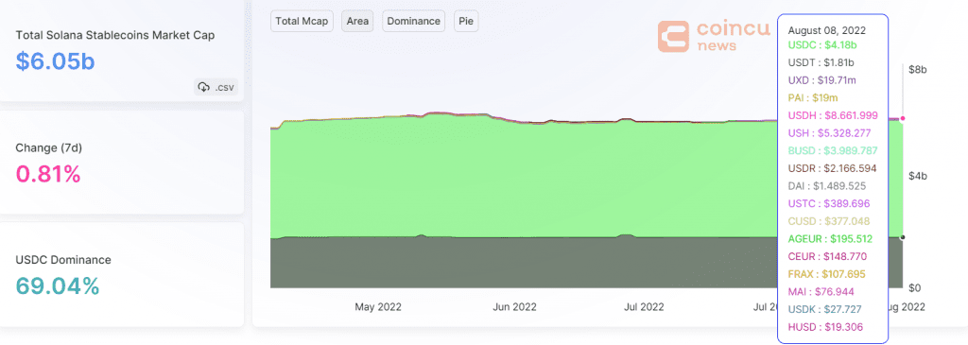Click the AGEUR : $195.512 tooltip row
The height and width of the screenshot is (345, 968).
830,238
